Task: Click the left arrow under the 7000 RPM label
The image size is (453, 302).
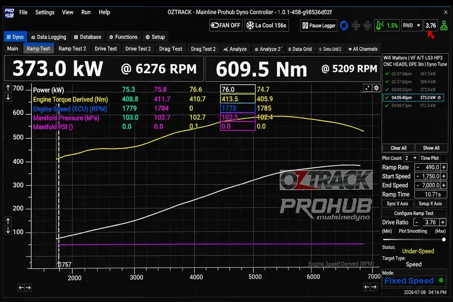Action: [366, 287]
